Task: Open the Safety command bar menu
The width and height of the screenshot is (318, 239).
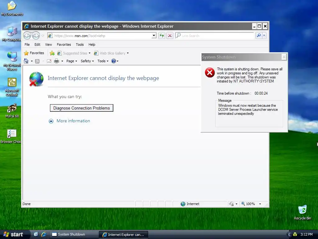Action: pyautogui.click(x=87, y=61)
